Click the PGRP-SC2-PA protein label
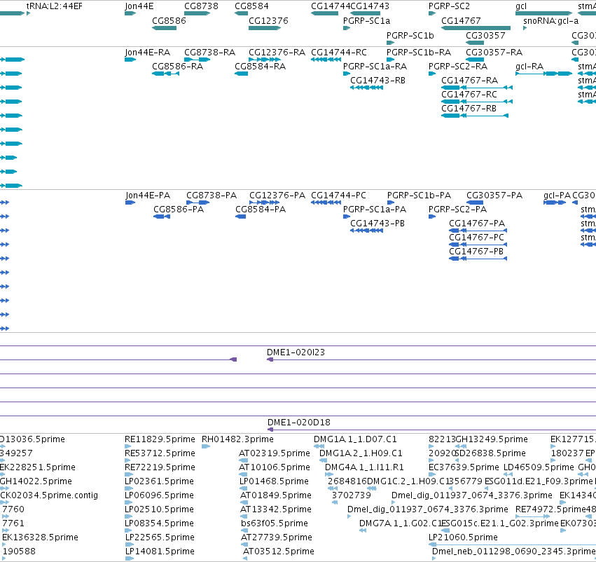 point(457,209)
